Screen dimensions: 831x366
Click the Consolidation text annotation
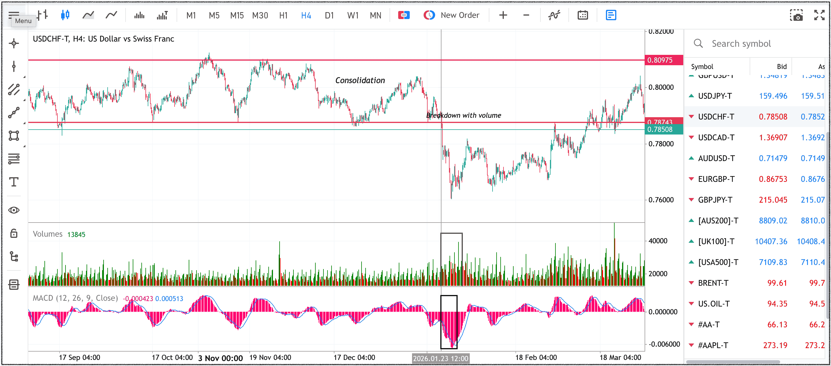tap(360, 80)
